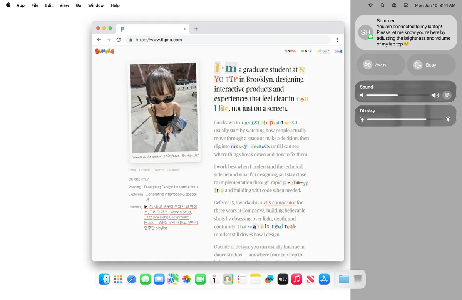Open Contacts app in the dock

(x=228, y=279)
